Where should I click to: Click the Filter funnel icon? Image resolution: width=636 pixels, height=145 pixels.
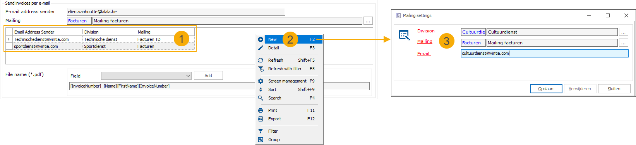click(261, 131)
